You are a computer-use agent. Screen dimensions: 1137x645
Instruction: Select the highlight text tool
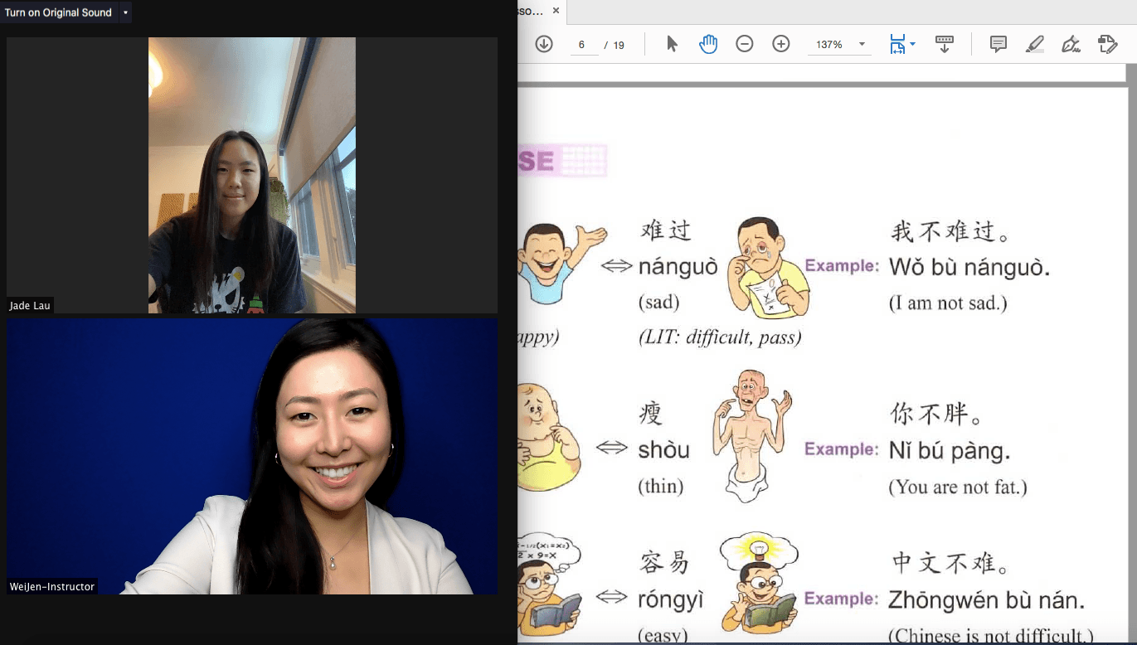pos(1035,44)
